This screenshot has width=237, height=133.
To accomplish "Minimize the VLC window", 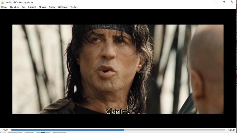I will pyautogui.click(x=216, y=2).
